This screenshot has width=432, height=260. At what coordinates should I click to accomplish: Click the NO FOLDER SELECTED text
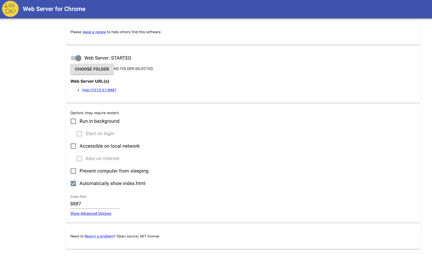tap(133, 69)
